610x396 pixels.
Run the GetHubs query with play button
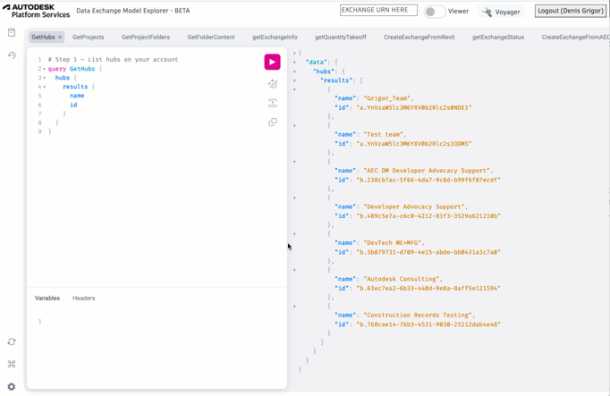[272, 62]
